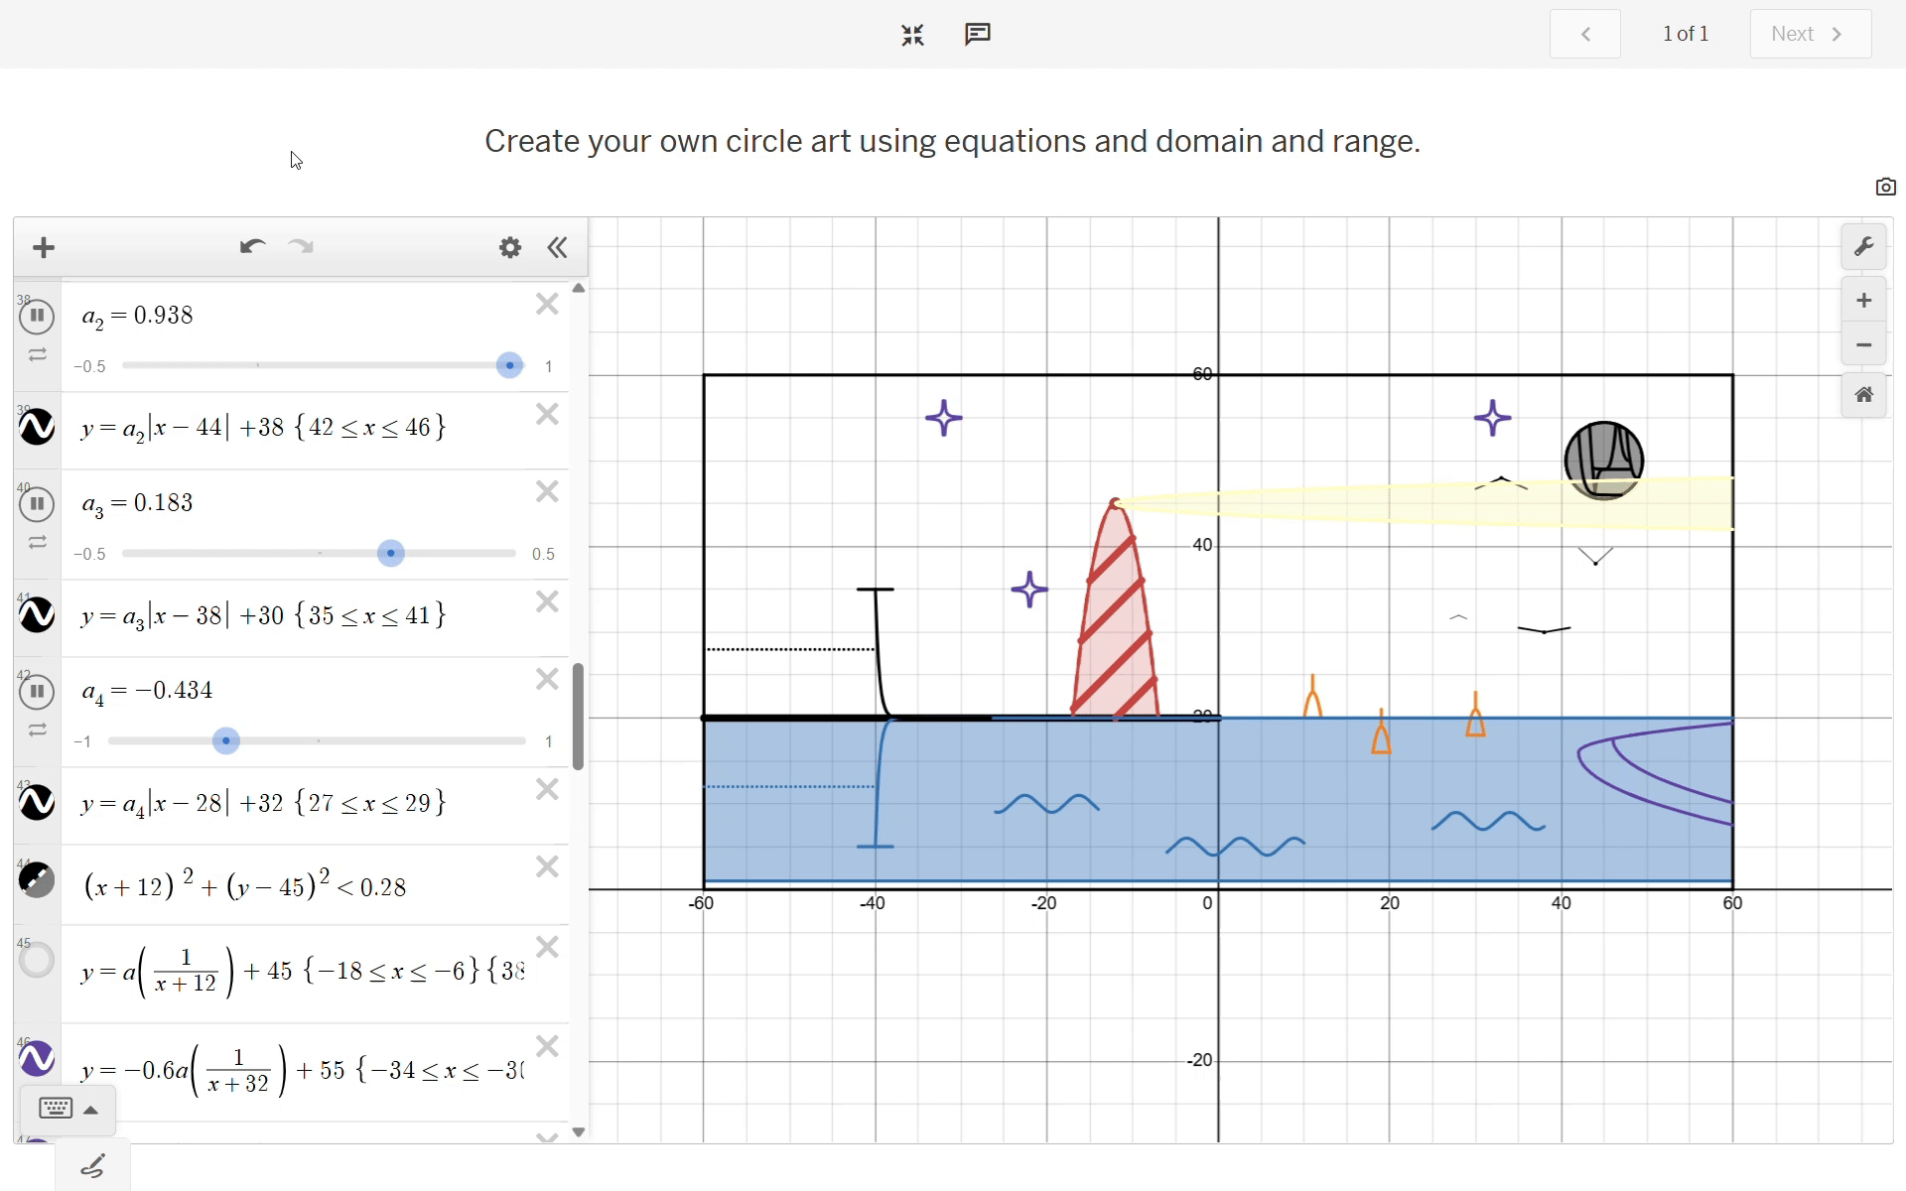
Task: Click the a2 slider handle
Action: [x=509, y=365]
